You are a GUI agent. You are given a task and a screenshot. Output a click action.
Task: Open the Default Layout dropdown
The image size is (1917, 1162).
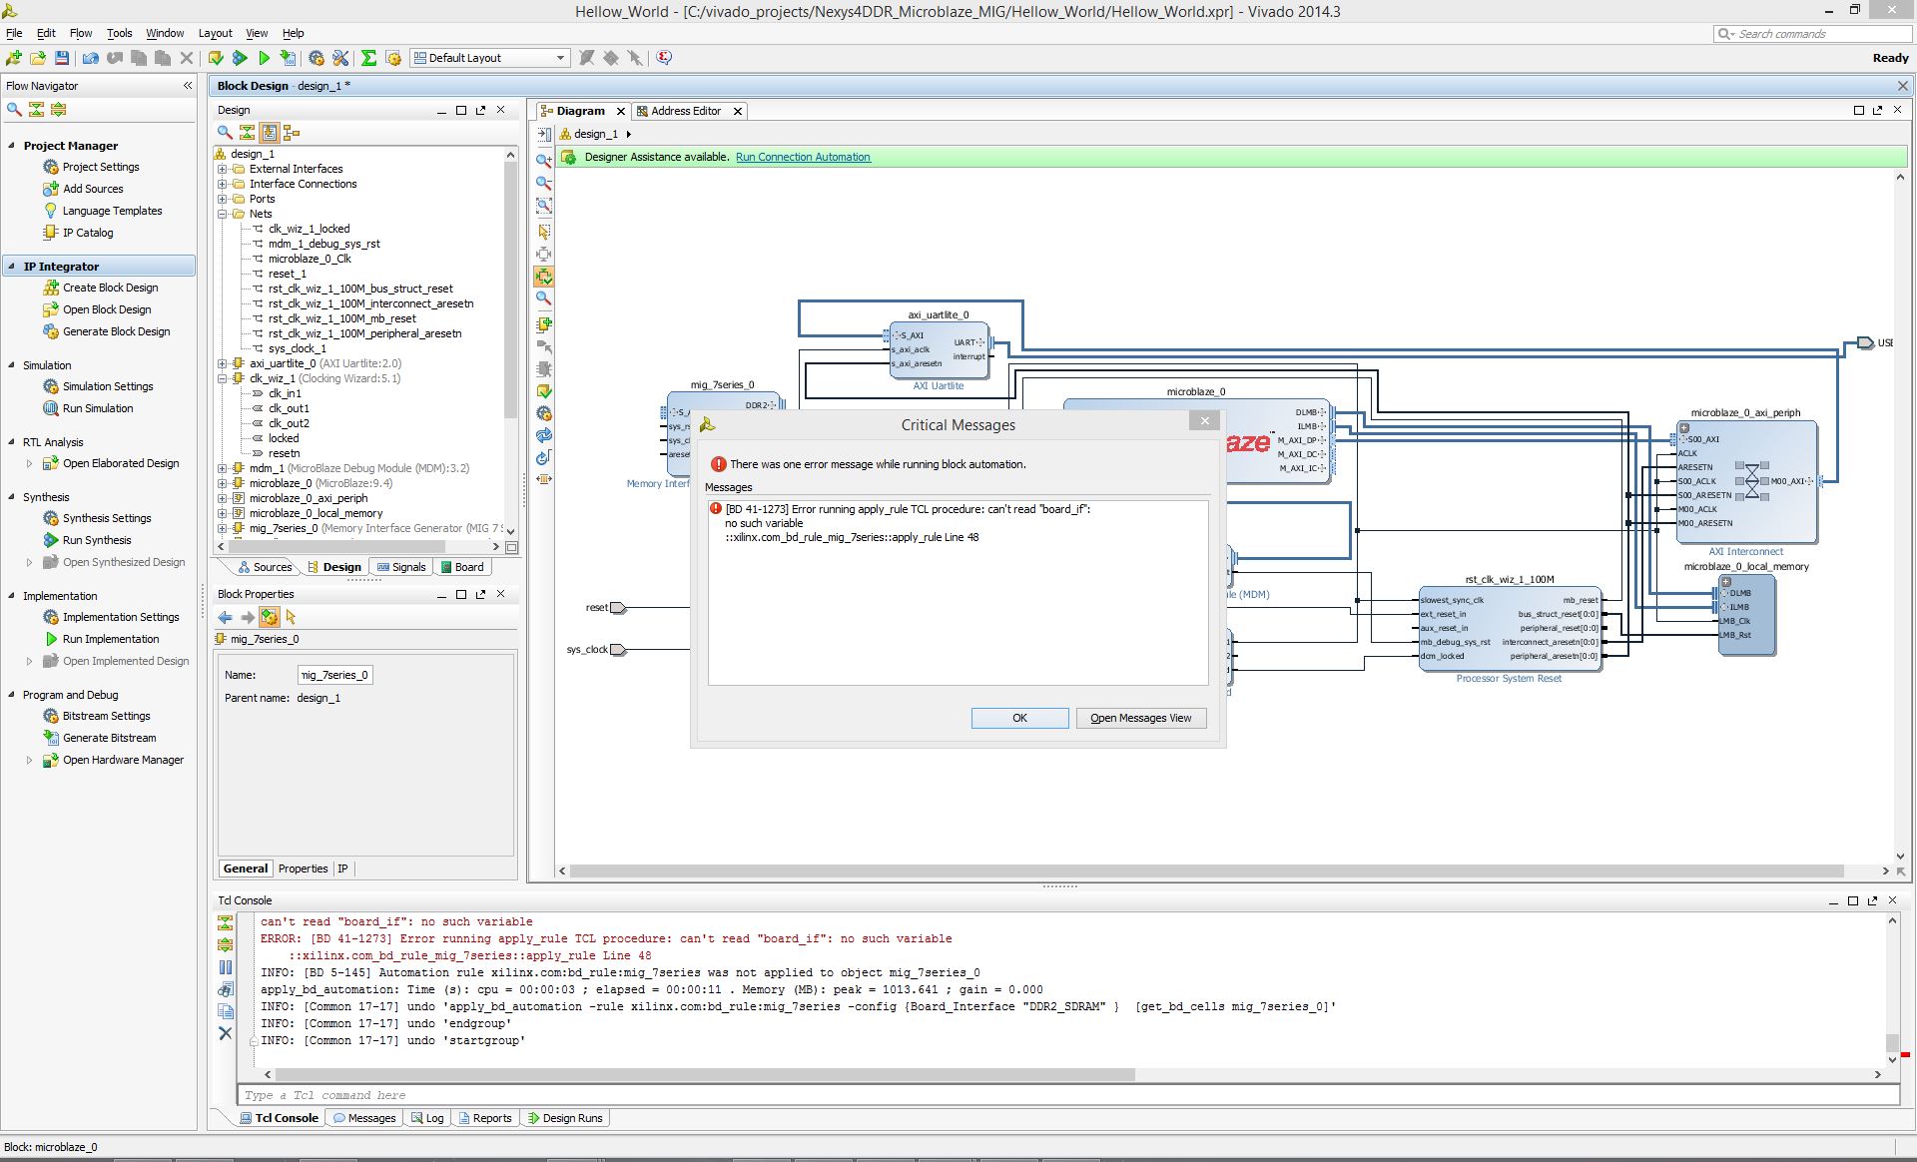(x=490, y=58)
